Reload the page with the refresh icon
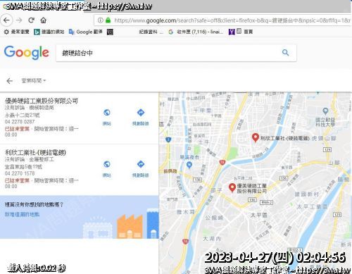The width and height of the screenshot is (352, 274). (x=31, y=20)
